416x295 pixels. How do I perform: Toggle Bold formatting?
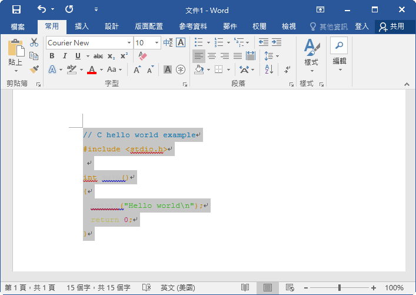52,56
